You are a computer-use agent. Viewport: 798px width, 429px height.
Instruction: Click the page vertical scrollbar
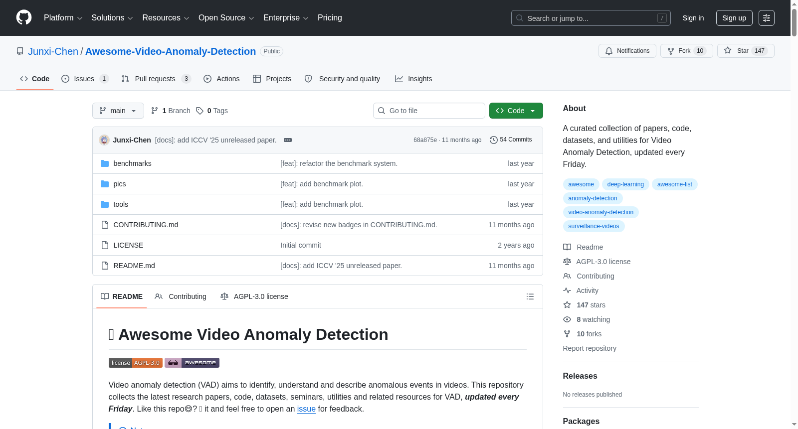click(794, 214)
